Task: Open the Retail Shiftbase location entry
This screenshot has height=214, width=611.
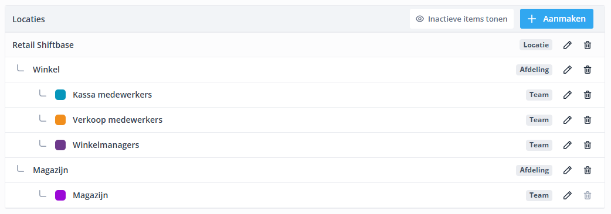Action: coord(43,45)
